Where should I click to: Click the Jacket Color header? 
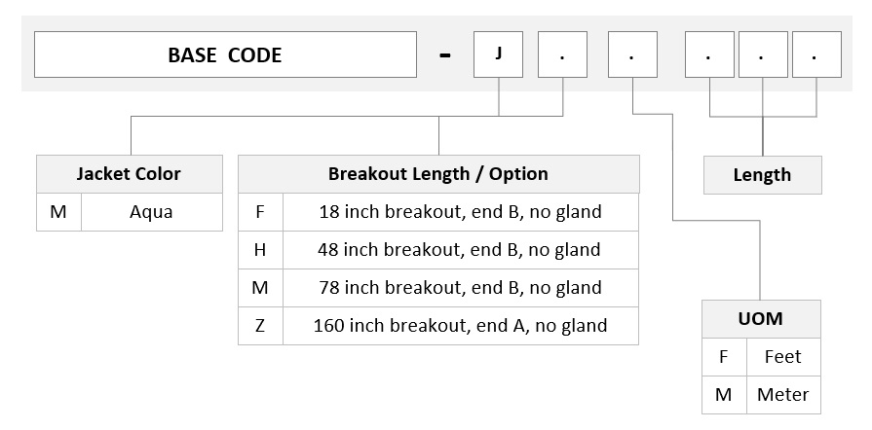coord(130,174)
